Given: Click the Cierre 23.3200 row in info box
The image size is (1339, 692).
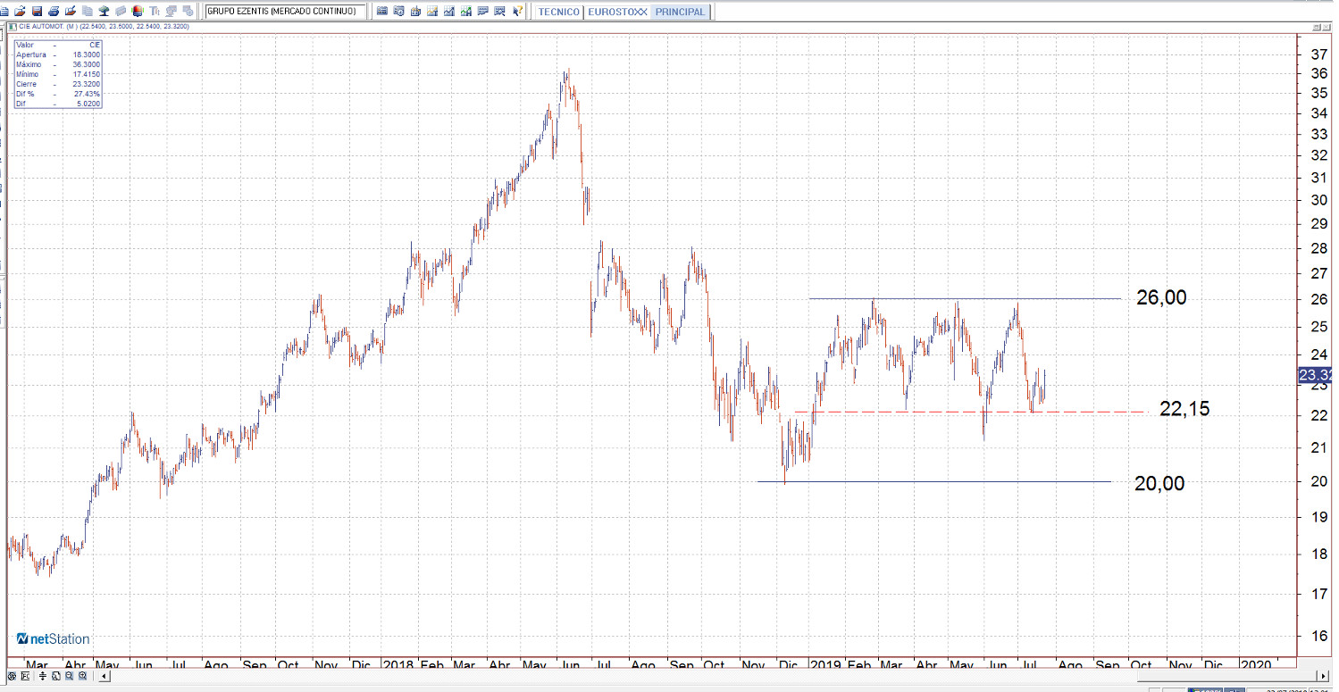Looking at the screenshot, I should pos(58,84).
